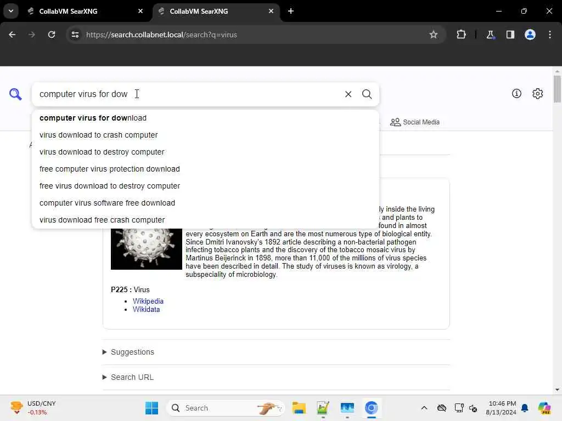Screen dimensions: 562x421
Task: Choose 'virus download free crash computer' suggestion
Action: click(205, 220)
